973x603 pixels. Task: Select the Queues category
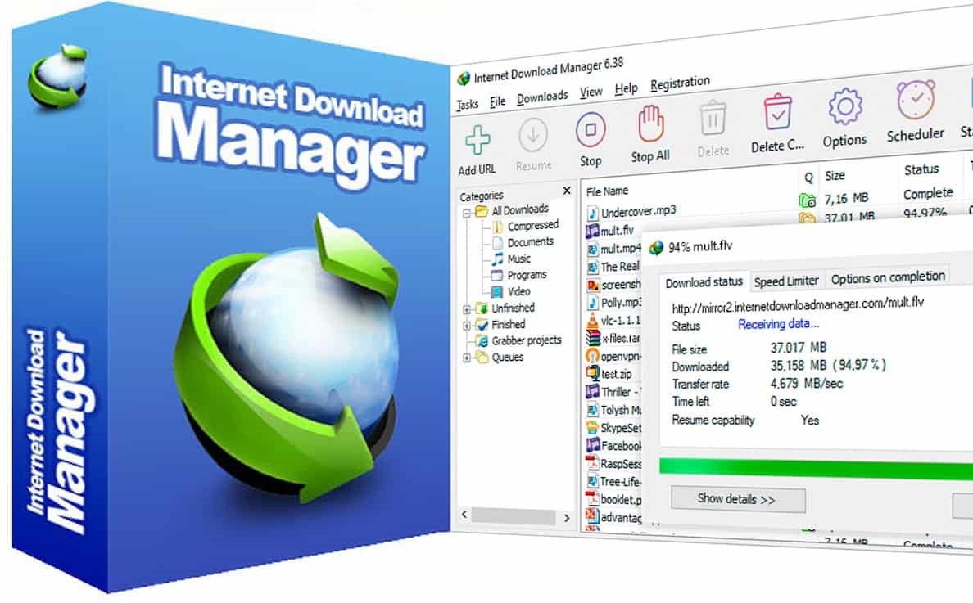[x=507, y=357]
